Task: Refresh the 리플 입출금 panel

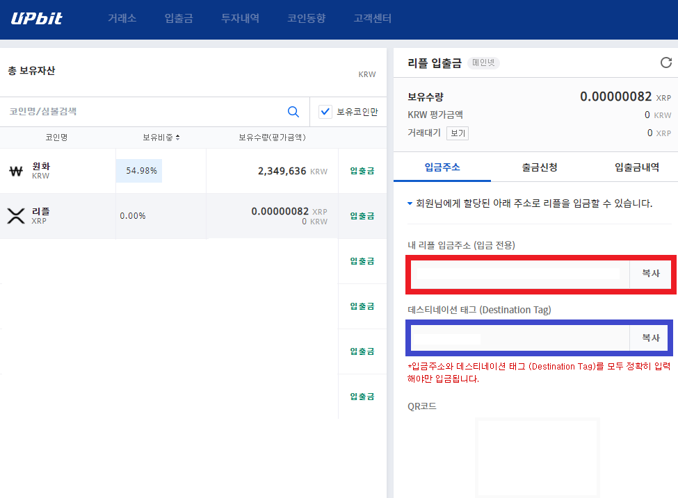Action: tap(666, 63)
